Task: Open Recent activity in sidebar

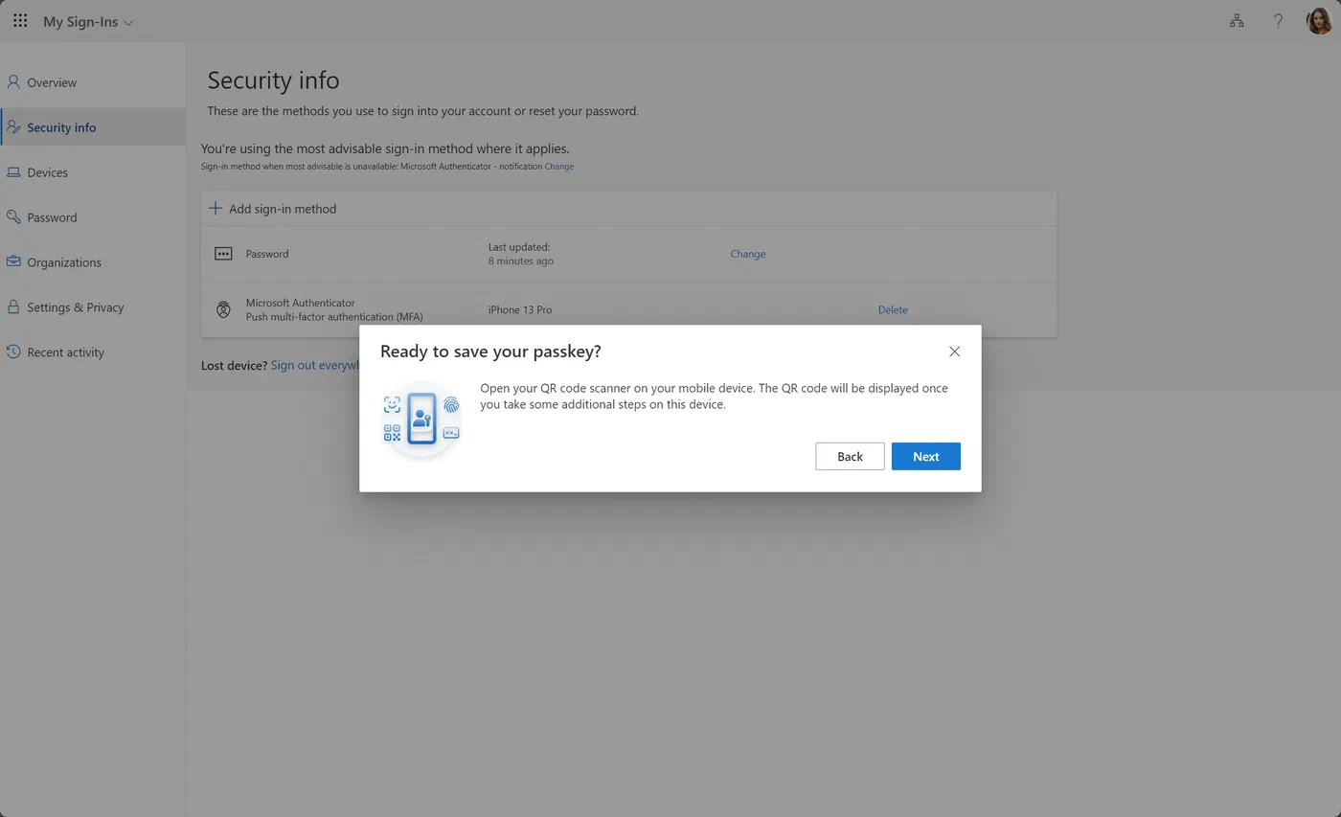Action: [93, 352]
